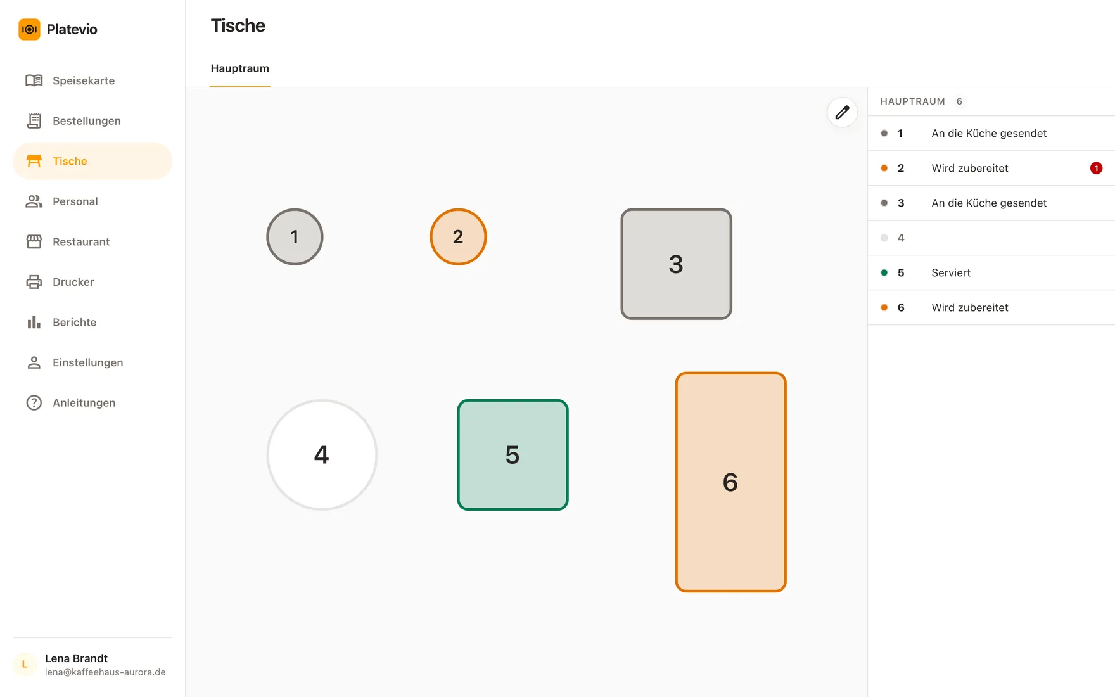This screenshot has height=697, width=1115.
Task: Click the red notification badge on table 2
Action: [1096, 168]
